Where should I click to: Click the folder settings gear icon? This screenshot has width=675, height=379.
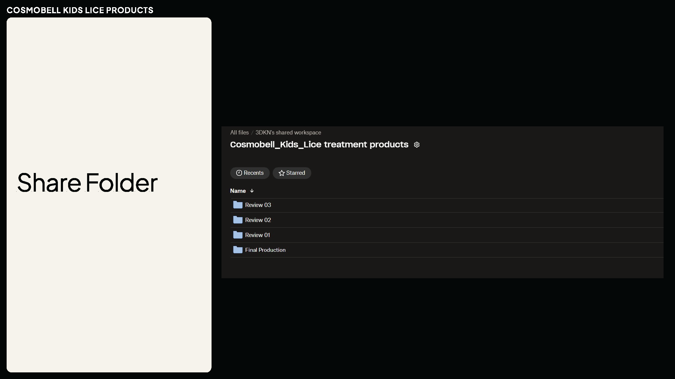[417, 145]
